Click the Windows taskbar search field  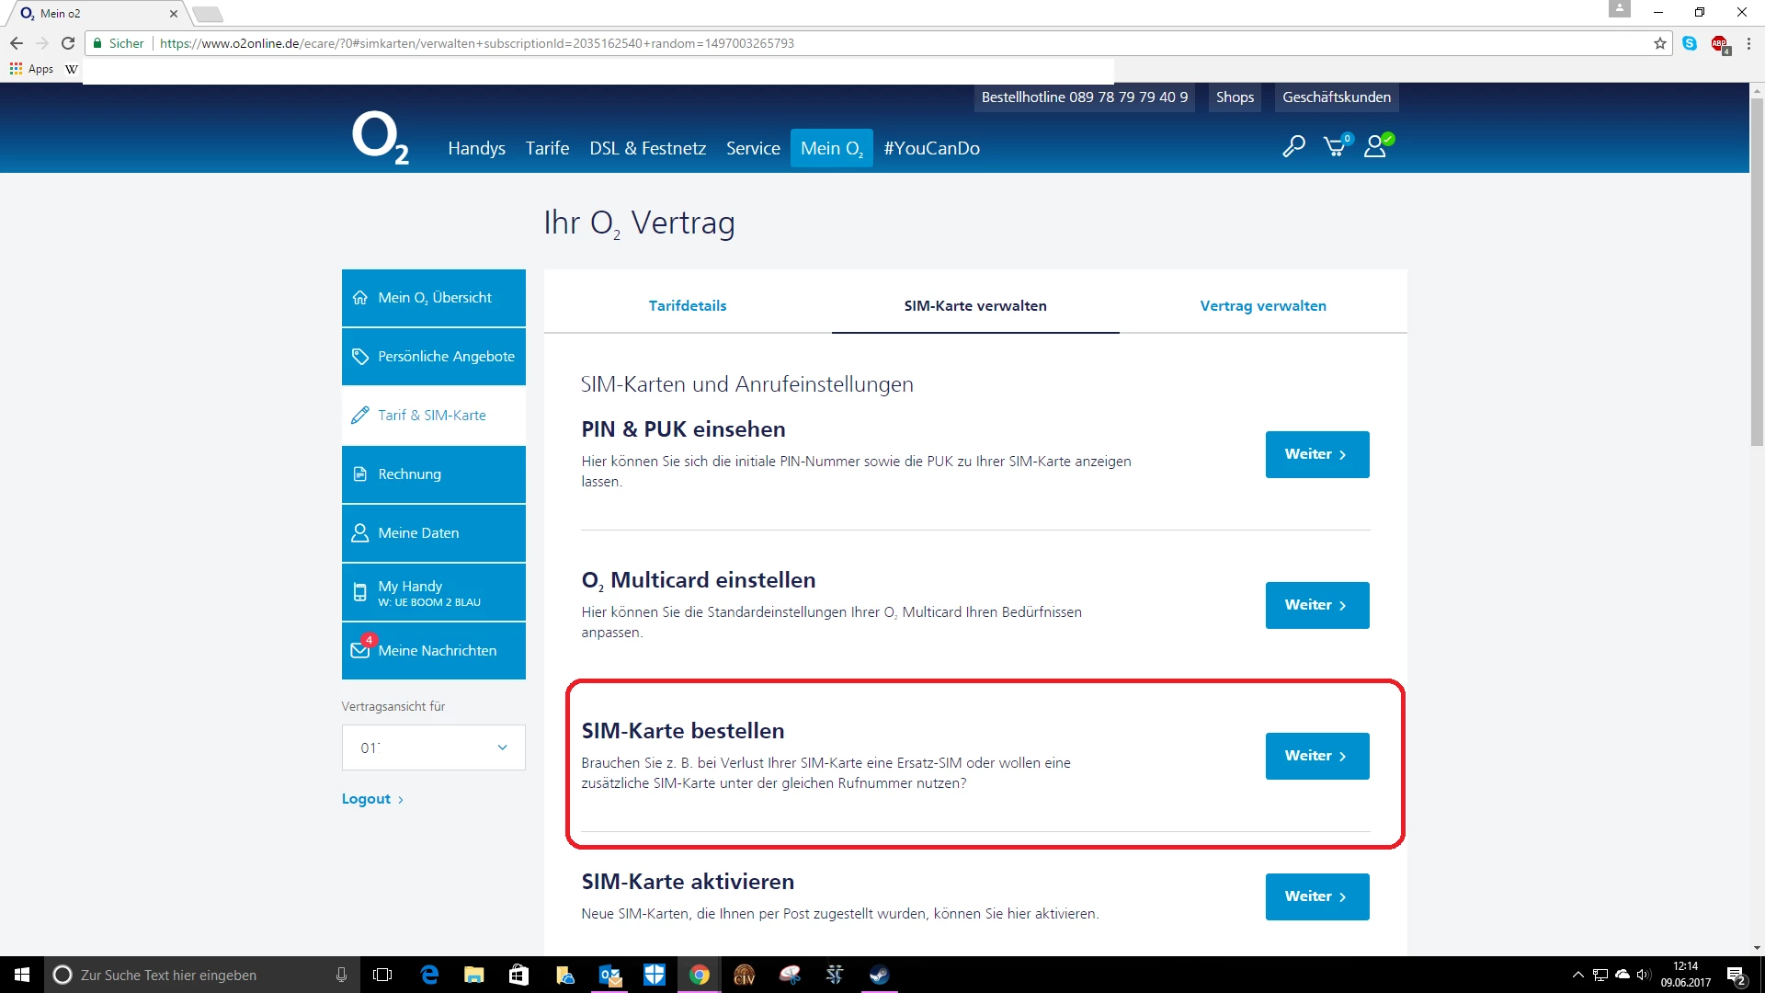tap(198, 975)
